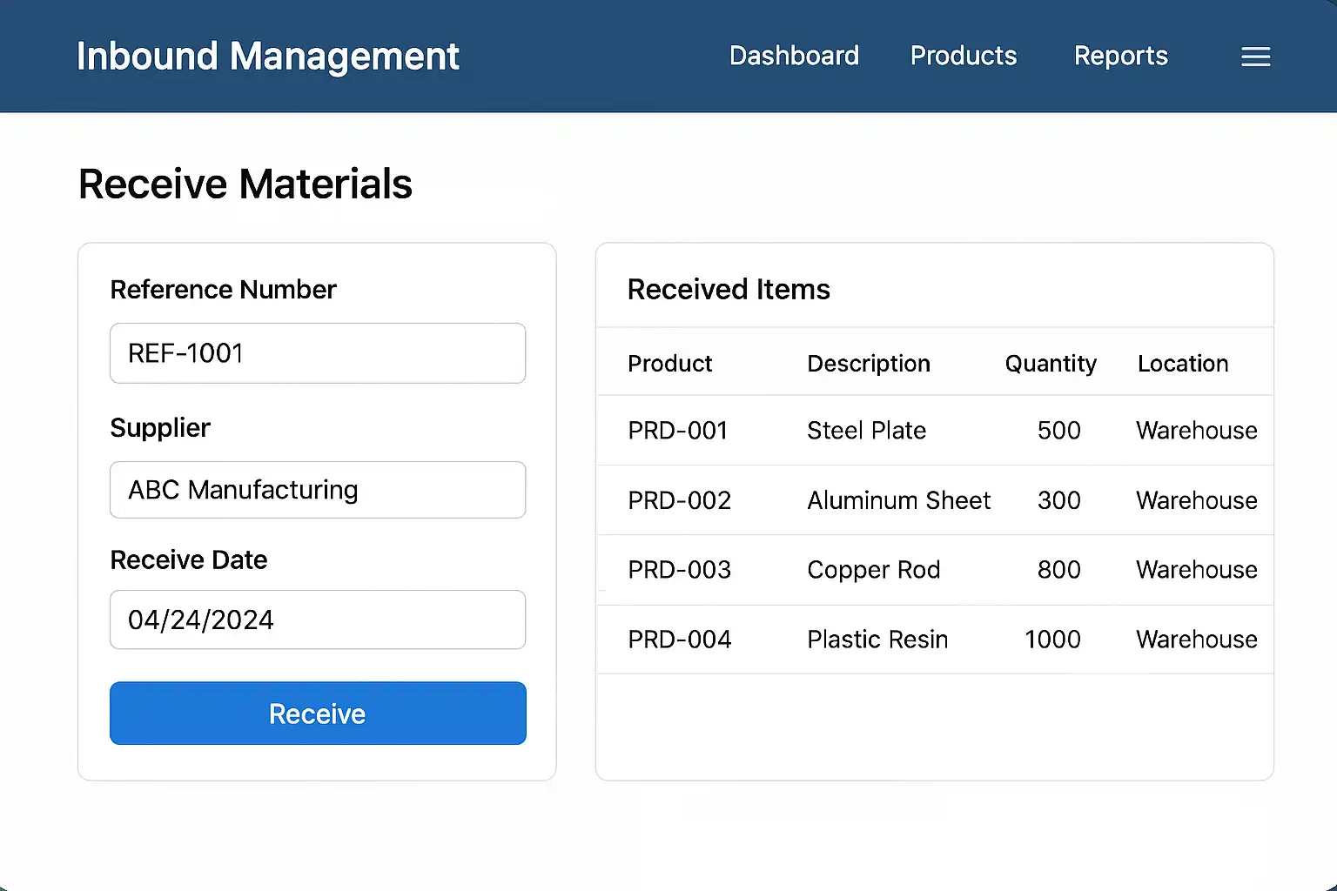1337x891 pixels.
Task: Click the Inbound Management title
Action: tap(267, 57)
